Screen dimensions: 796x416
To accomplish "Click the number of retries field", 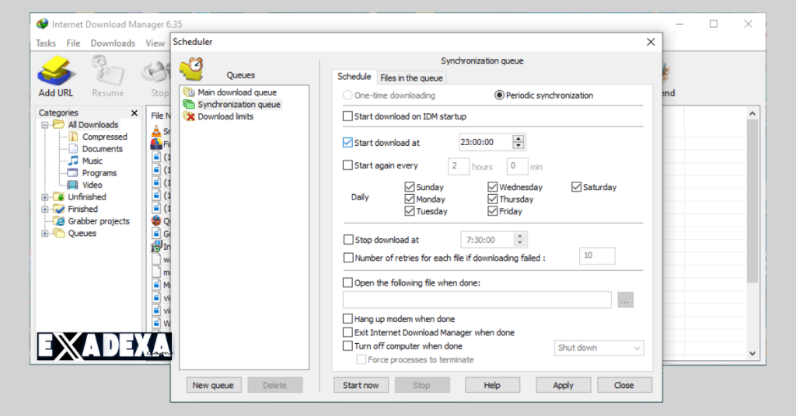I will (597, 256).
